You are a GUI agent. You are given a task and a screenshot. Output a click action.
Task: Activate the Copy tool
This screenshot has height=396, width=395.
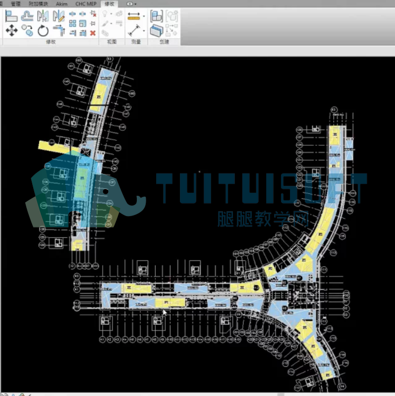click(x=27, y=31)
